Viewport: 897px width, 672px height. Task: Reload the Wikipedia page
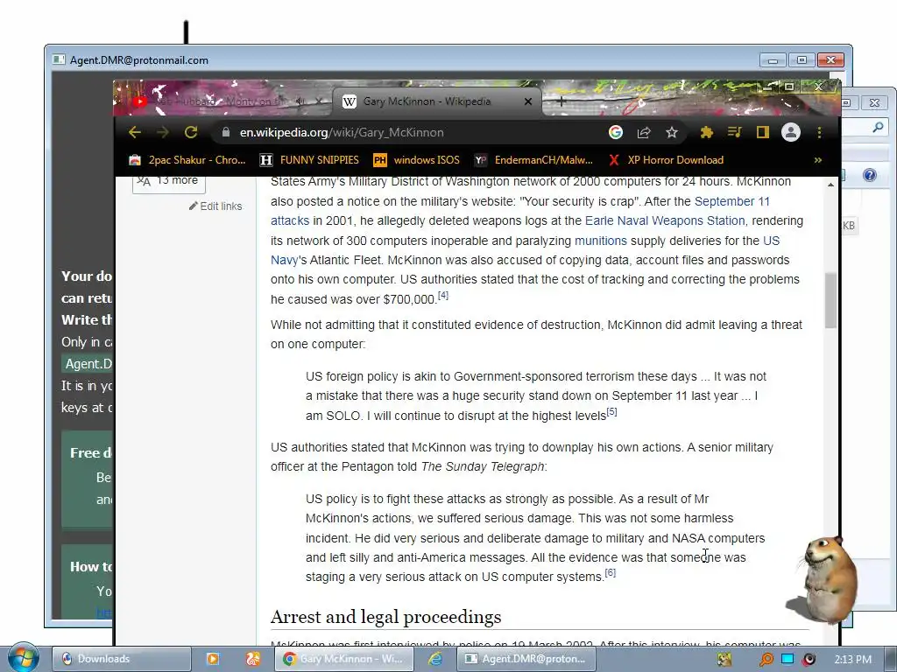tap(191, 133)
